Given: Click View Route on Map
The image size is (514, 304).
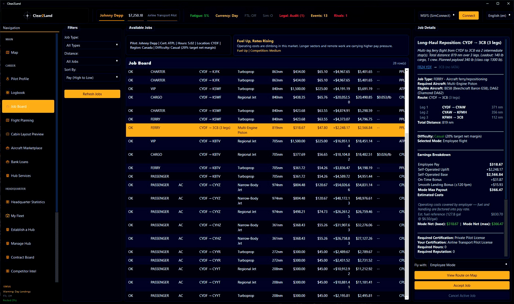Looking at the screenshot, I should [462, 275].
